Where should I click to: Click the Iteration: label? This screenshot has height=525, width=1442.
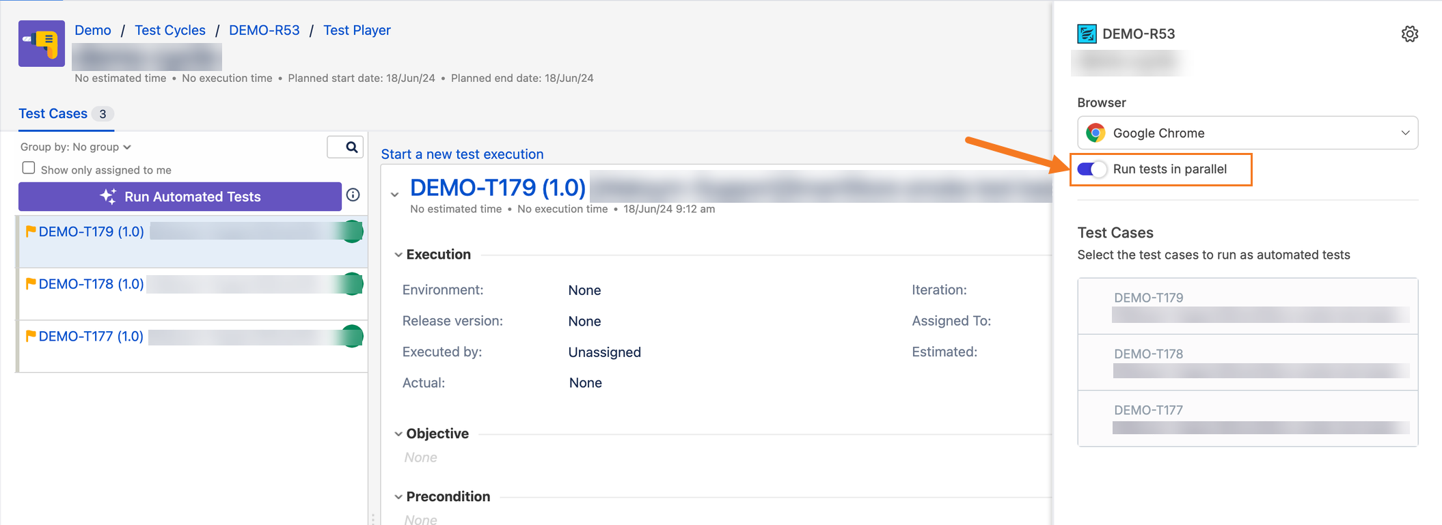[x=939, y=289]
